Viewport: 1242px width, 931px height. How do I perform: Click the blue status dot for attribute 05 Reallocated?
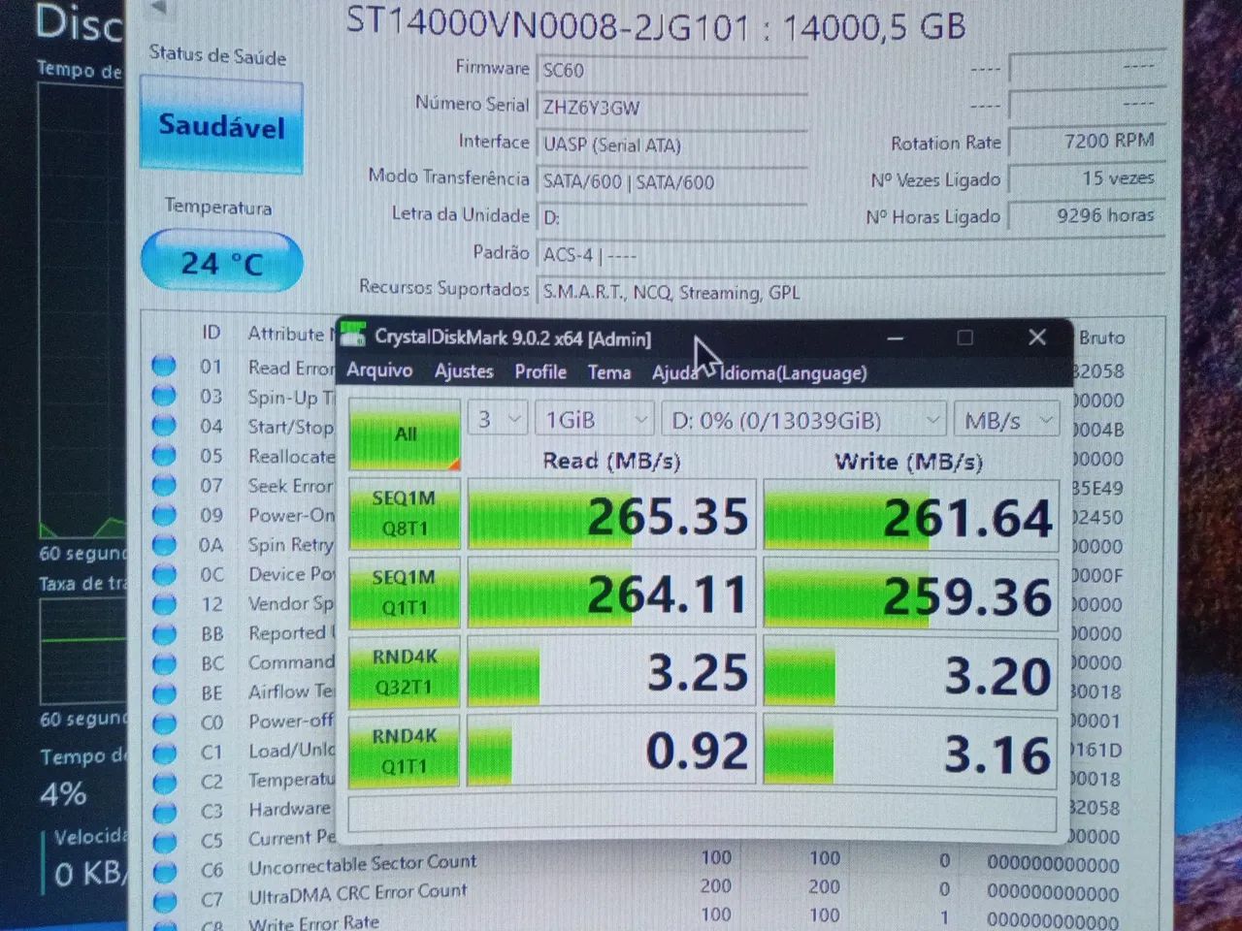coord(164,455)
